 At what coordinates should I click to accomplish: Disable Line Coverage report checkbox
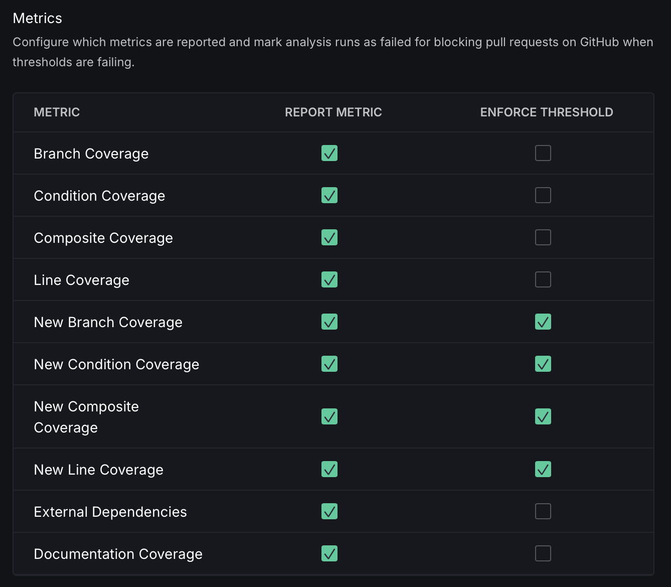point(329,279)
